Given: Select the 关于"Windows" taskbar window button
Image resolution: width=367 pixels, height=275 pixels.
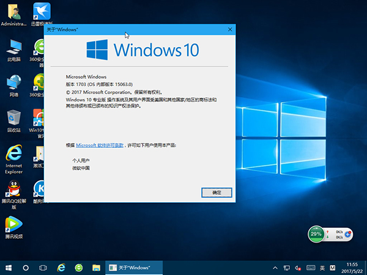Looking at the screenshot, I should point(133,268).
